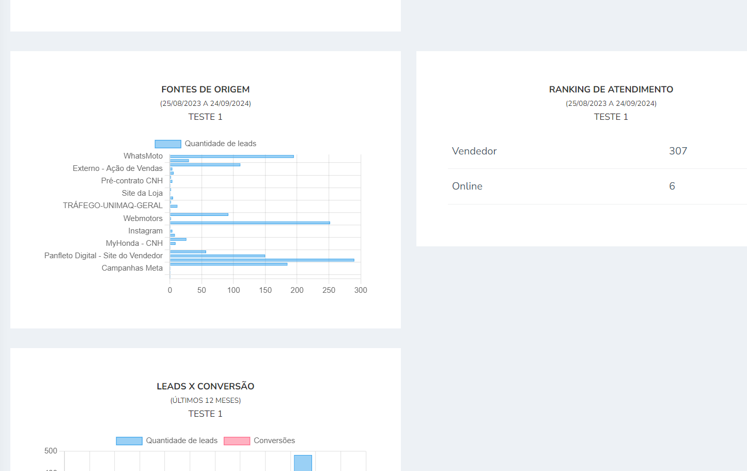Select the Online ranking row

pos(597,186)
